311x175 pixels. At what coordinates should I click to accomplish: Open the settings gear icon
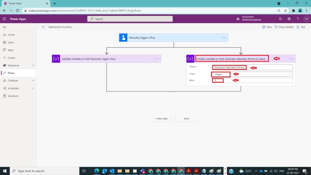[289, 19]
